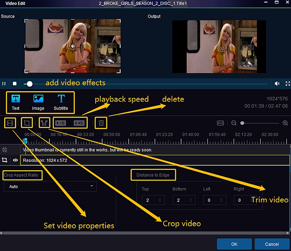Add an Image overlay

[x=38, y=102]
